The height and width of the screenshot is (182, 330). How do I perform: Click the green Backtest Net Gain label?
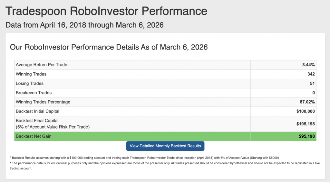(x=34, y=136)
